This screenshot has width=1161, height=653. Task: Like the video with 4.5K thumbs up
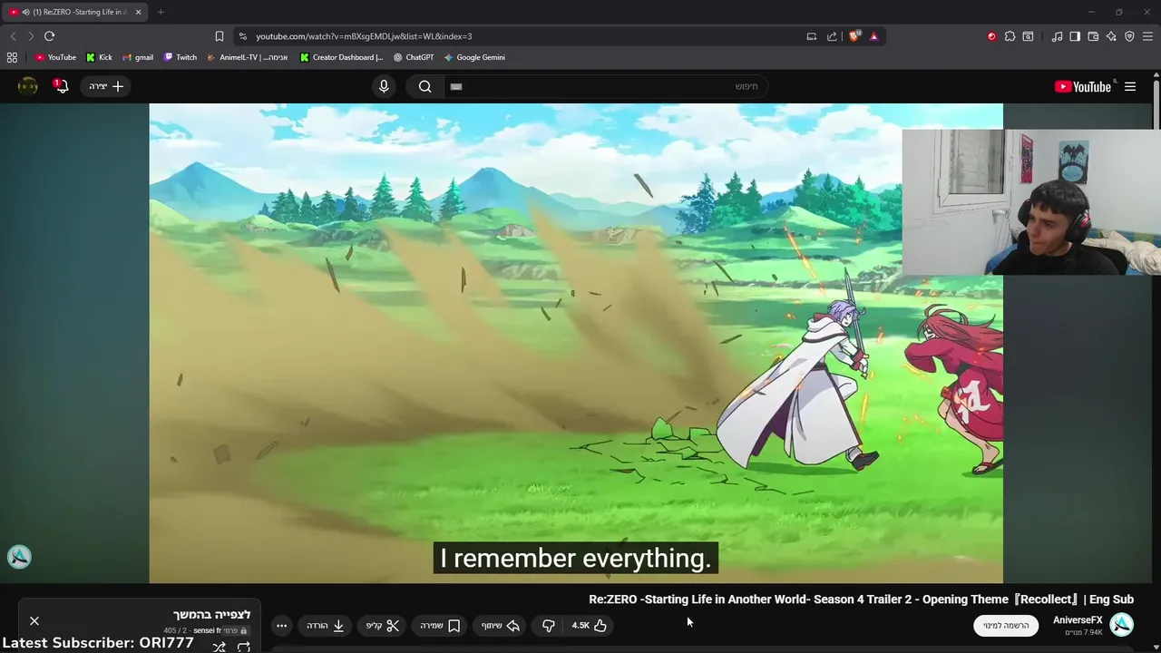(590, 626)
